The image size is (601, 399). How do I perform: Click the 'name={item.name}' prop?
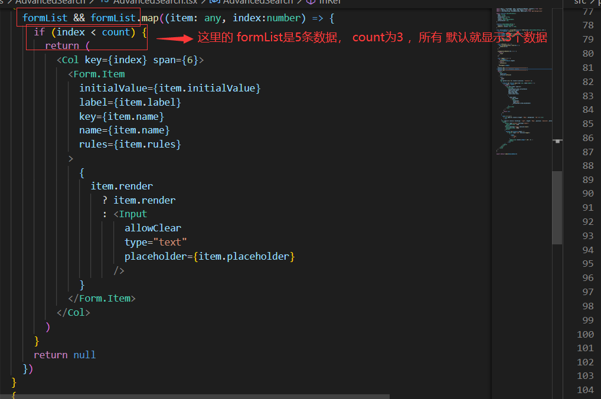click(x=124, y=130)
